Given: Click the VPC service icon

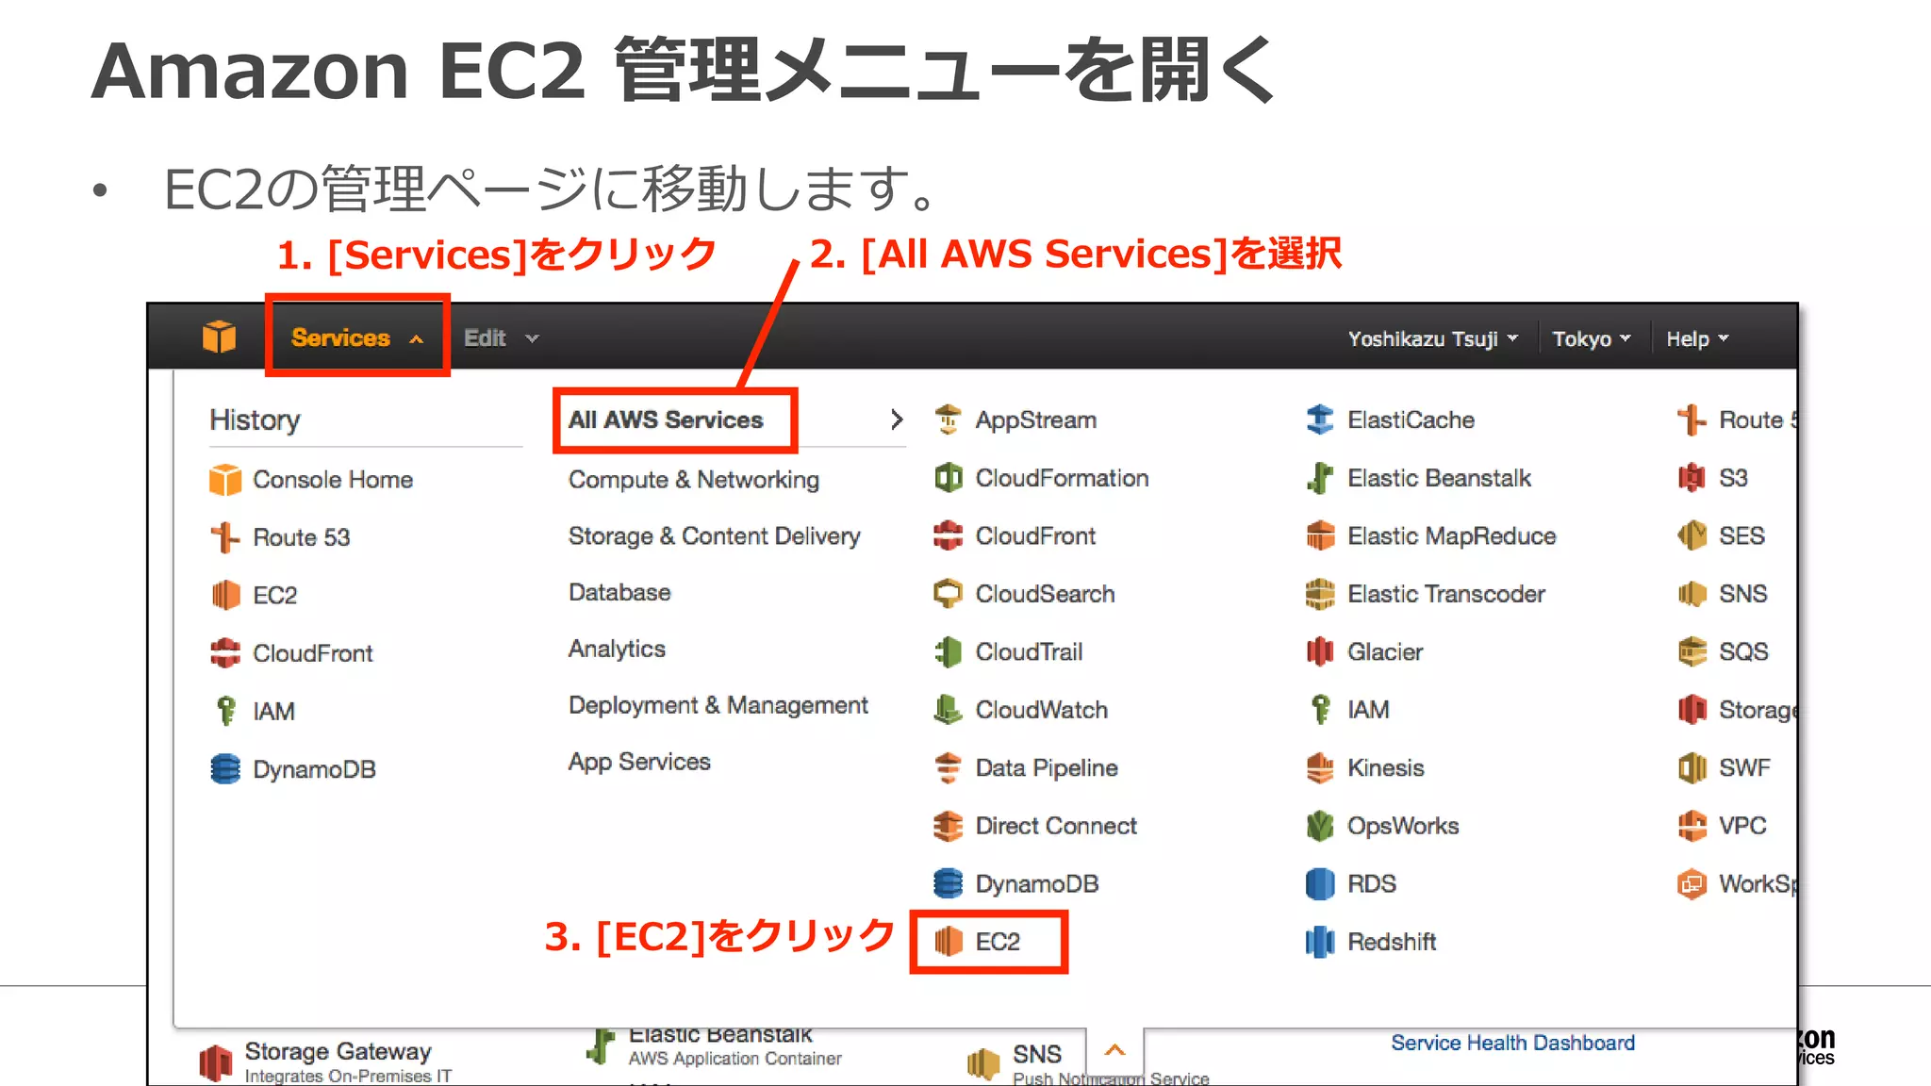Looking at the screenshot, I should point(1692,826).
